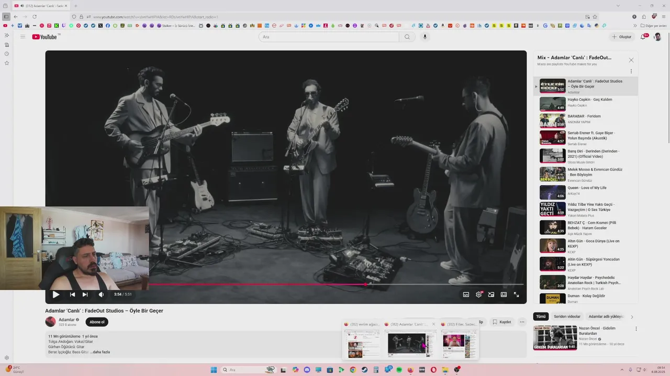Open browser sidebar bookmarks star icon
Screen dimensions: 670x376
6,63
